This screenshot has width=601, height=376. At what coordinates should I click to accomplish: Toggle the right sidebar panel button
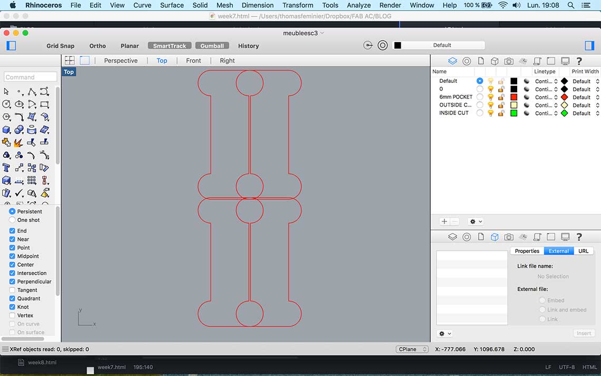589,45
